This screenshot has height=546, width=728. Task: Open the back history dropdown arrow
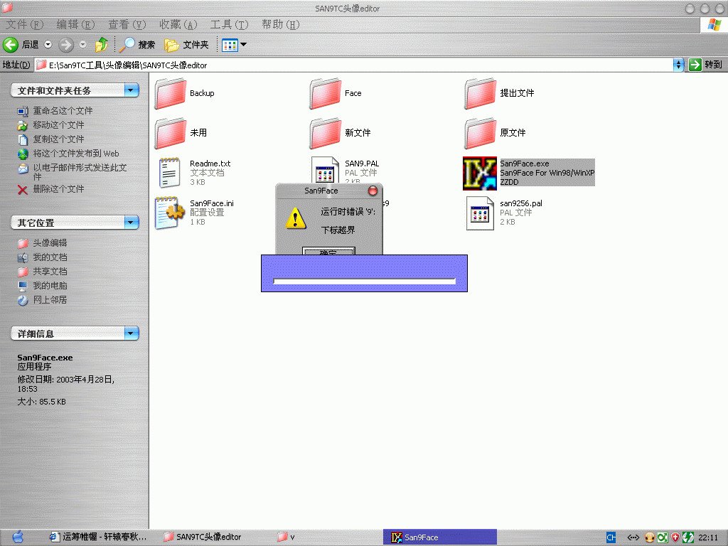click(x=48, y=45)
